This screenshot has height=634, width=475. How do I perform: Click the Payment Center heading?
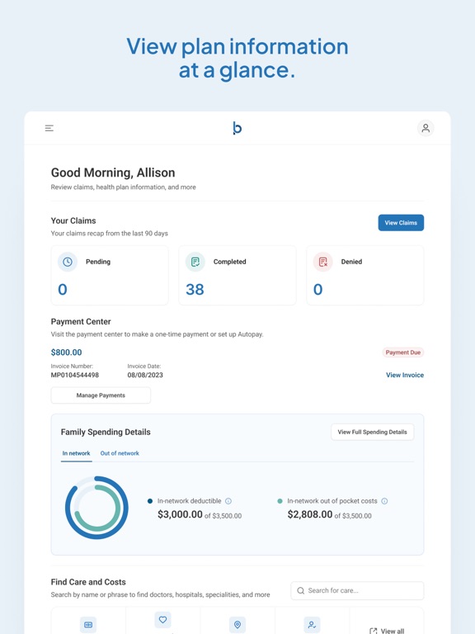(x=81, y=321)
